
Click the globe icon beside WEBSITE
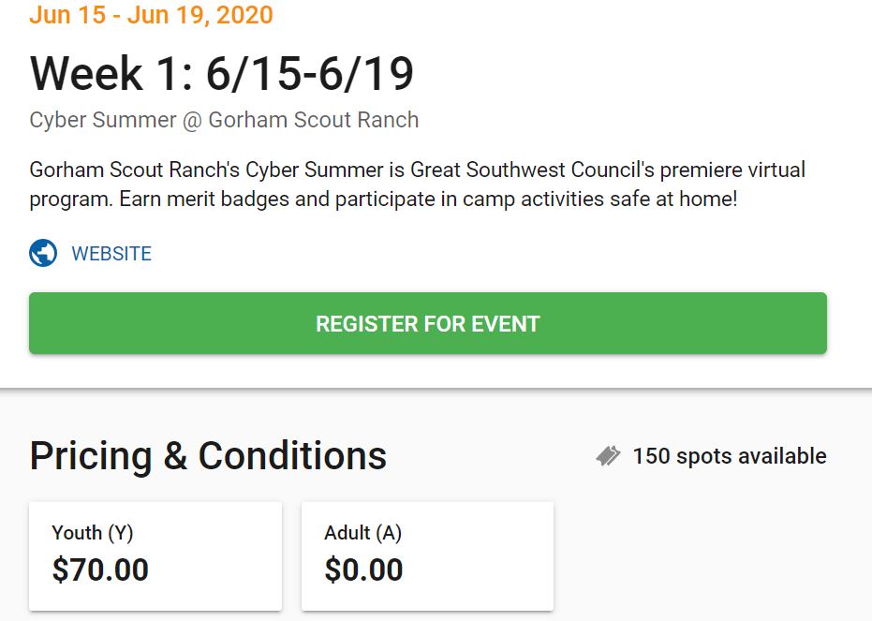[43, 253]
